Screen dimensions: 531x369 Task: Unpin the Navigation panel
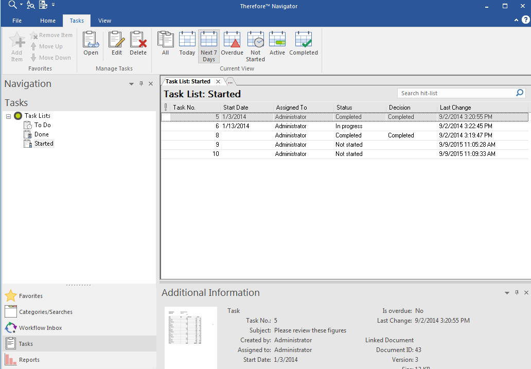click(x=141, y=83)
